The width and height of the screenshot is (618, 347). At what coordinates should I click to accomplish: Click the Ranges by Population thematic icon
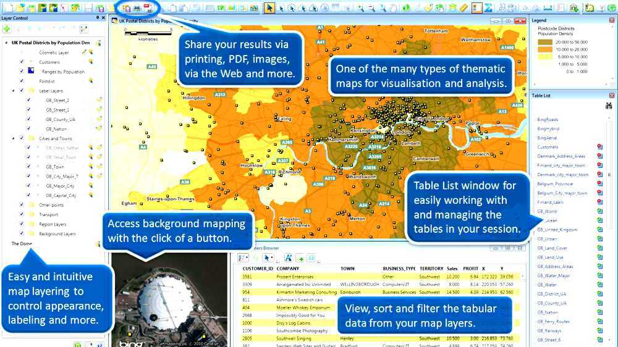(31, 71)
